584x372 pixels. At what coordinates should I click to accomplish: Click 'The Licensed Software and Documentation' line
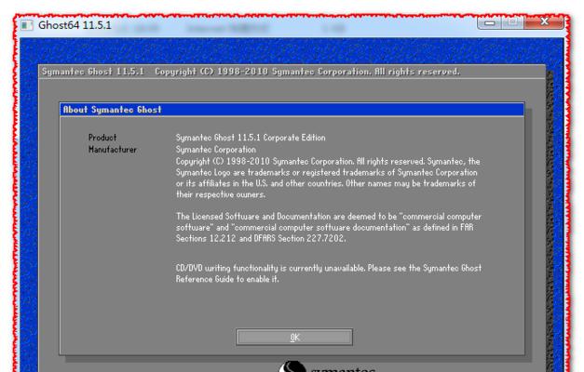click(x=329, y=217)
